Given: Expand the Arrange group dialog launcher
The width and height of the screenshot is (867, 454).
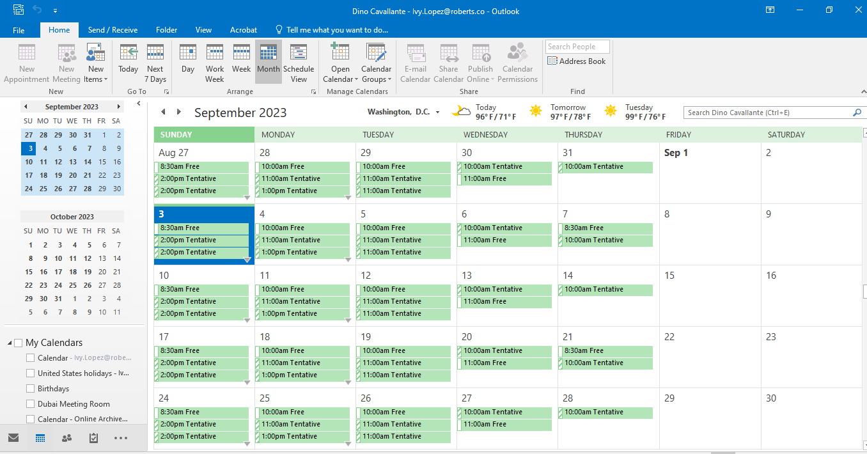Looking at the screenshot, I should 314,92.
